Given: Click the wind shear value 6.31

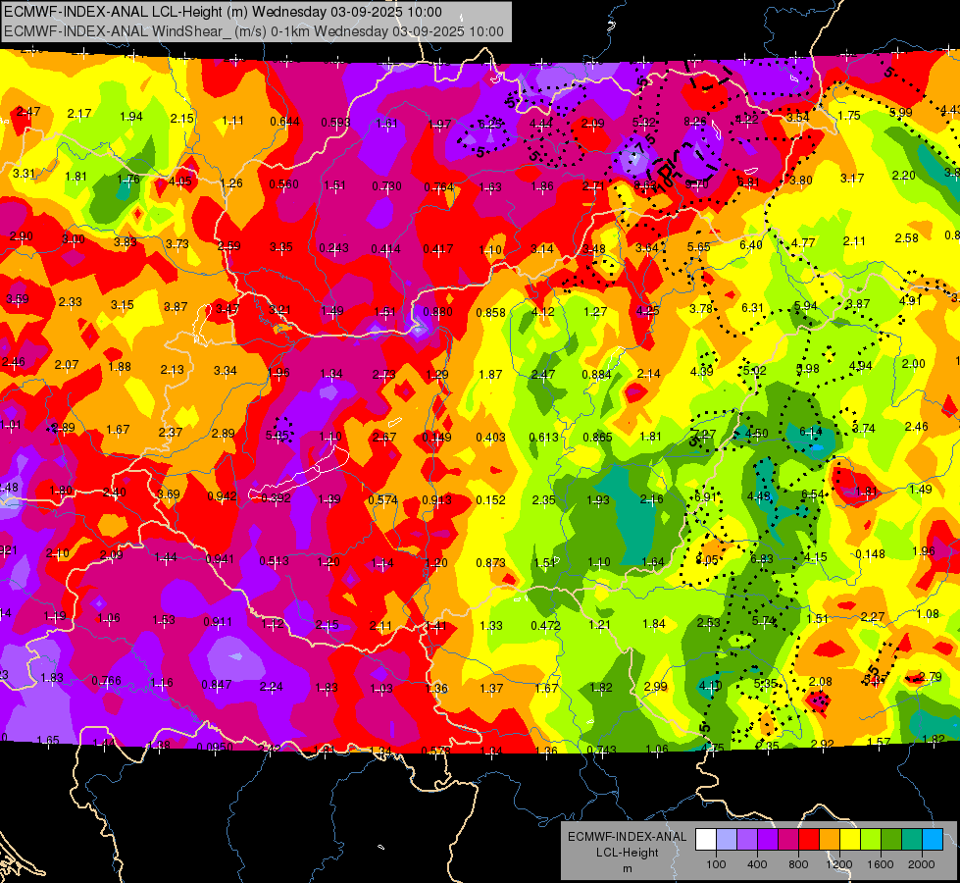Looking at the screenshot, I should click(x=752, y=308).
